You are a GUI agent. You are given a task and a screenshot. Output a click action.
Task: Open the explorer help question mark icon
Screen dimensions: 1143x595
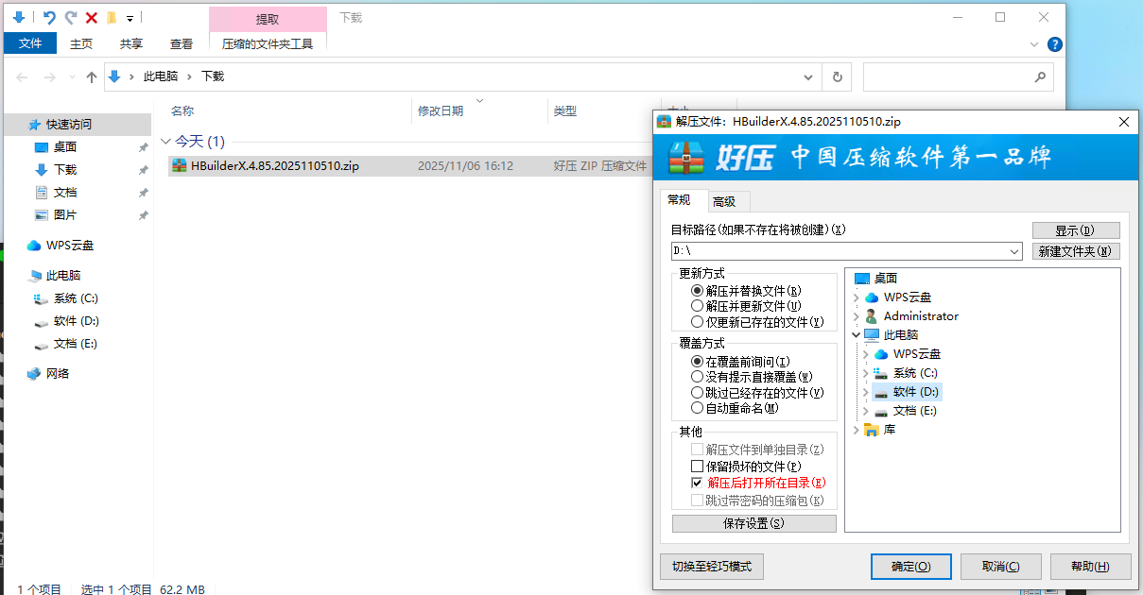point(1055,44)
